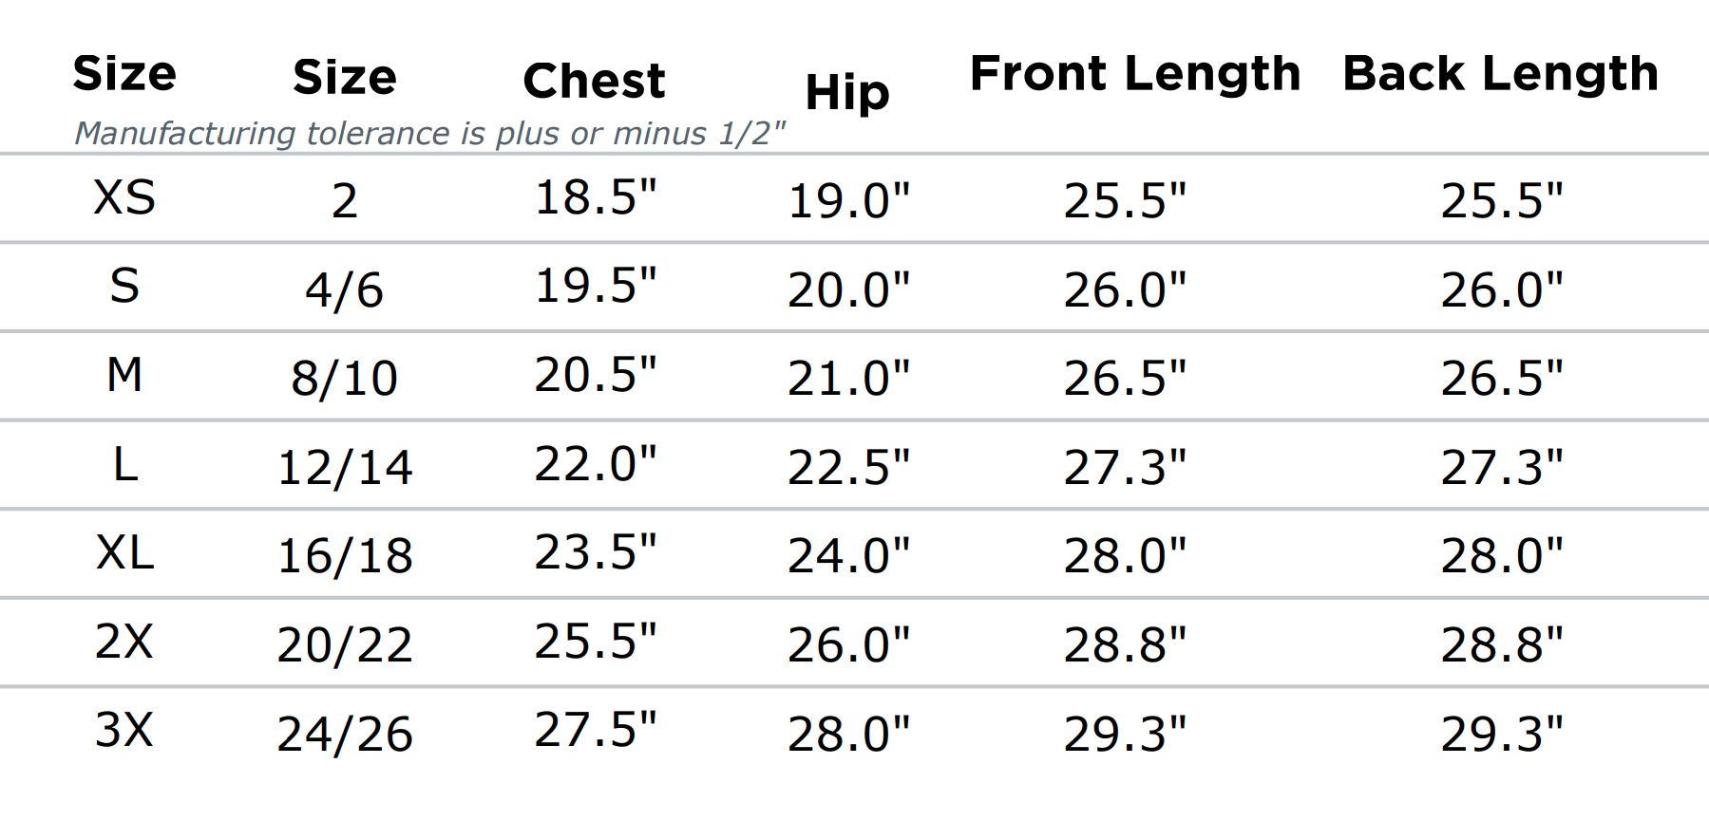Click the numeric size 12/14 cell
The width and height of the screenshot is (1709, 820).
point(344,467)
